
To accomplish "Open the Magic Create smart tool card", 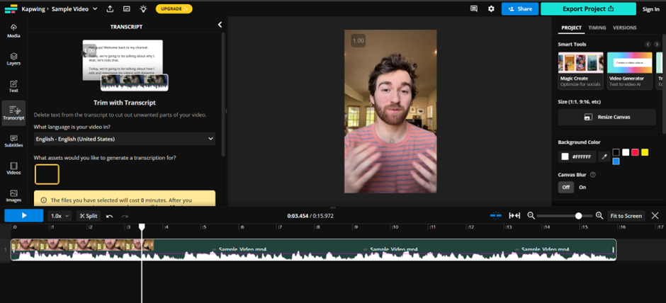I will tap(581, 71).
